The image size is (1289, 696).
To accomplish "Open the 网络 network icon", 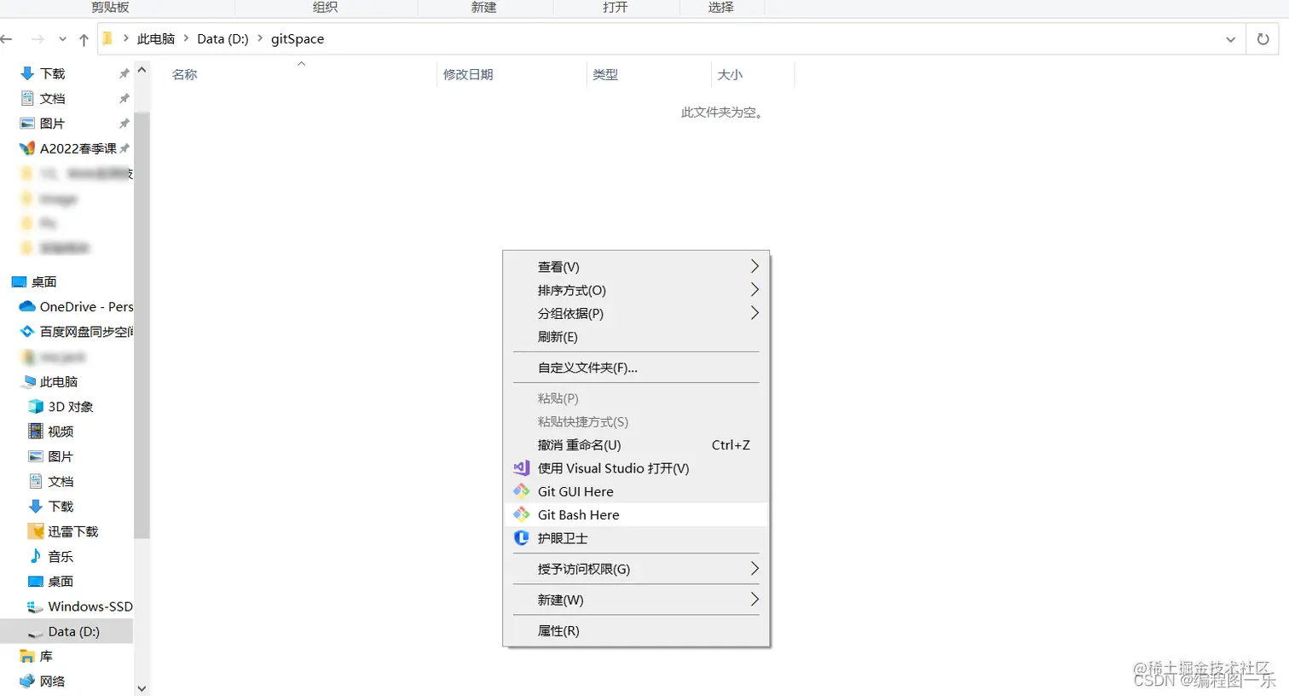I will tap(27, 681).
